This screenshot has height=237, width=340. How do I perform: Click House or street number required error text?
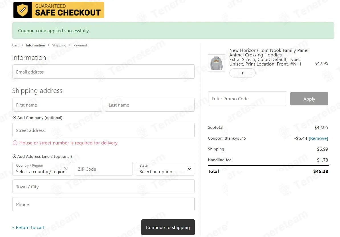[68, 143]
